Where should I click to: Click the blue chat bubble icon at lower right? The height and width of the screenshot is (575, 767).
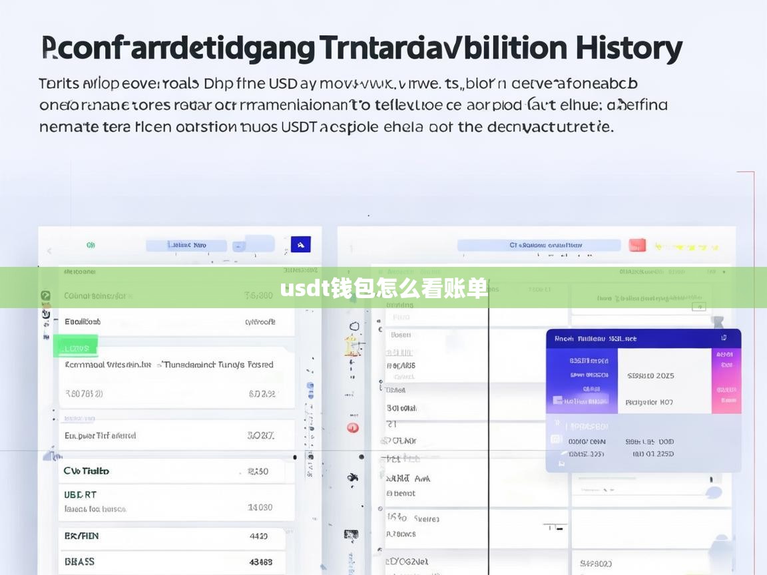(713, 493)
